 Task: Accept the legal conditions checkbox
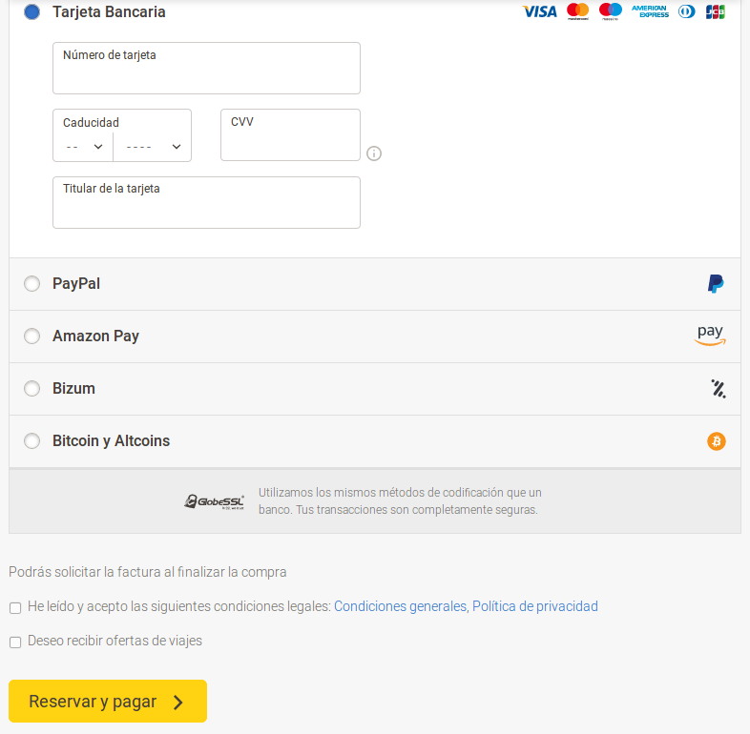(15, 608)
